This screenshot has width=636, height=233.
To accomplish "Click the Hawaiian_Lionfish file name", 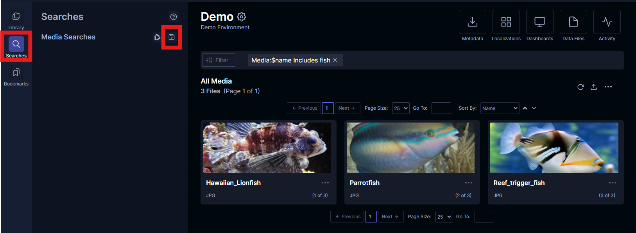I will click(x=233, y=183).
